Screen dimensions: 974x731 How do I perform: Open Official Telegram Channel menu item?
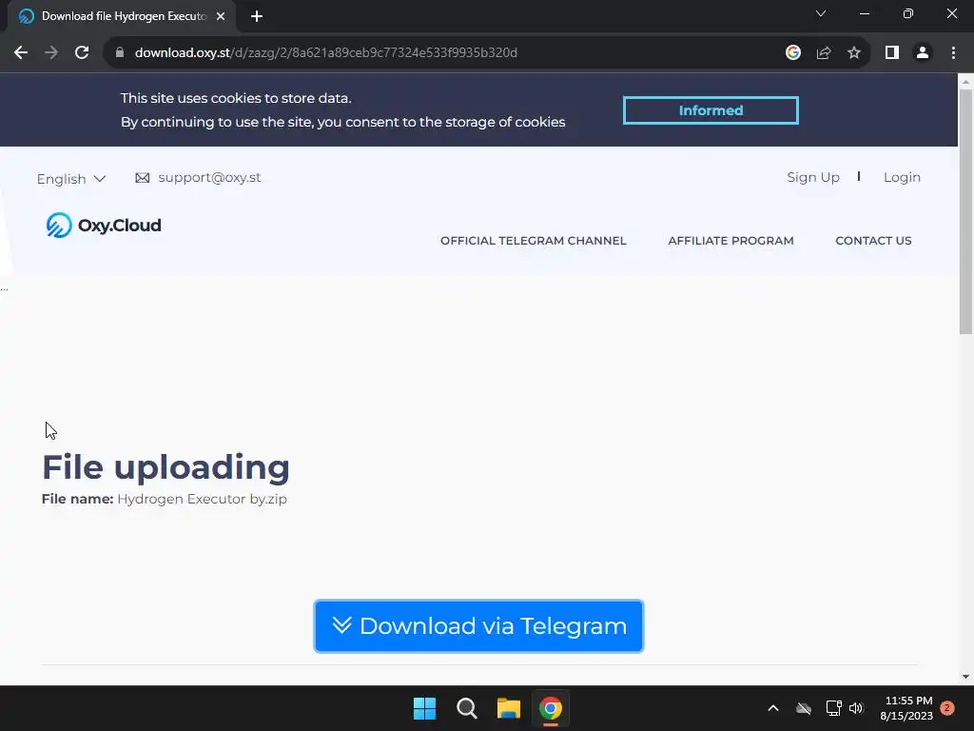pyautogui.click(x=533, y=241)
